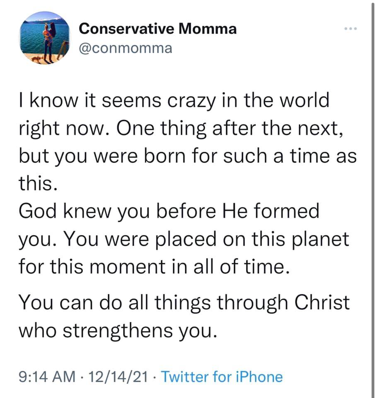The height and width of the screenshot is (398, 377).
Task: Click the vertical bar on the right edge
Action: (x=373, y=199)
